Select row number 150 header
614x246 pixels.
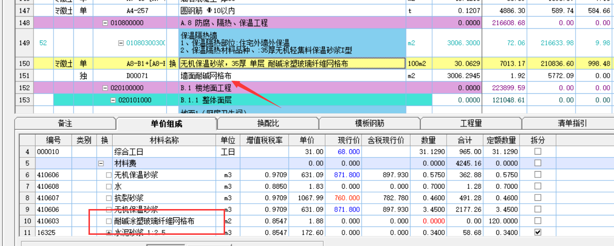tap(24, 64)
